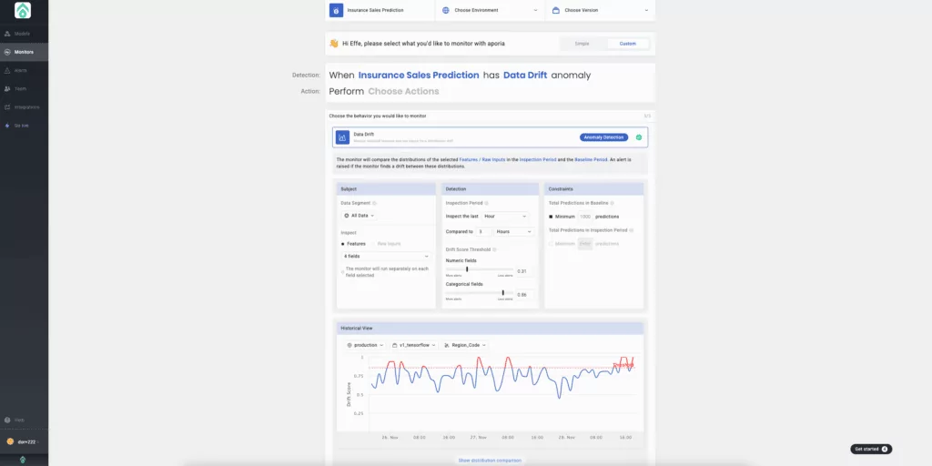Click the small Aporia icon at the sidebar bottom
Viewport: 932px width, 466px height.
[23, 460]
